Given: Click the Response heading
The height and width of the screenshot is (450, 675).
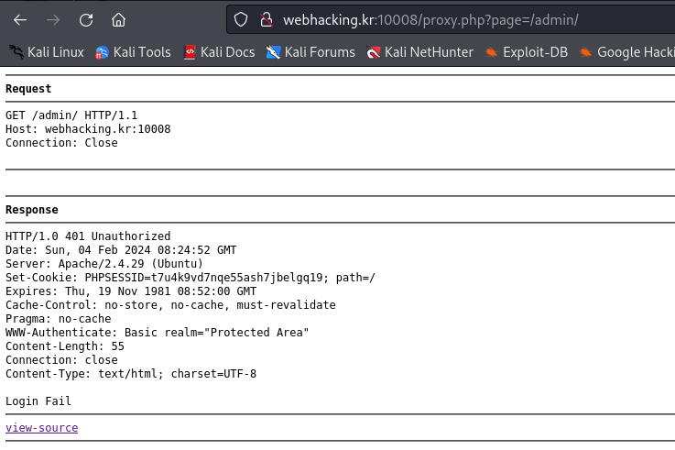Looking at the screenshot, I should pos(32,210).
